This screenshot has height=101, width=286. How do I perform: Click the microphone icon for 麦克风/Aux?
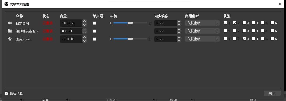click(10, 39)
